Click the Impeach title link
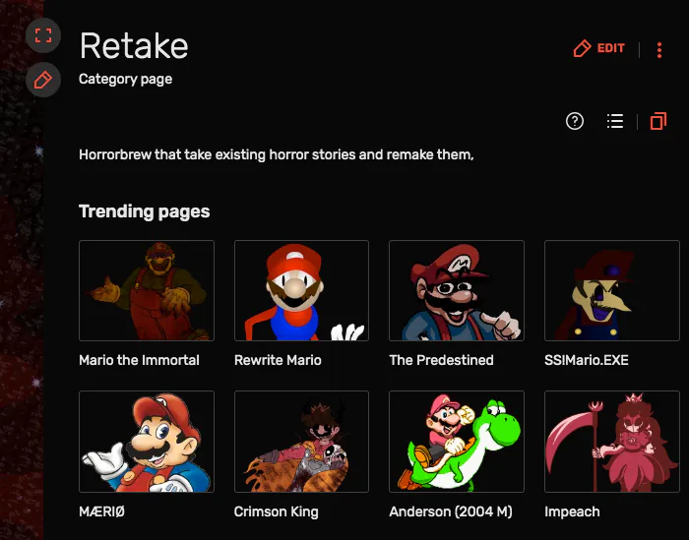689x540 pixels. coord(572,511)
